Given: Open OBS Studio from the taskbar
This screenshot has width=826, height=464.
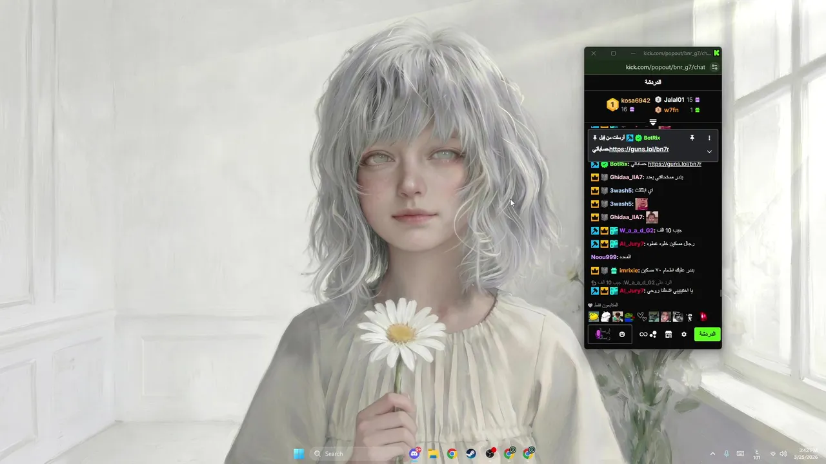Looking at the screenshot, I should click(x=490, y=454).
